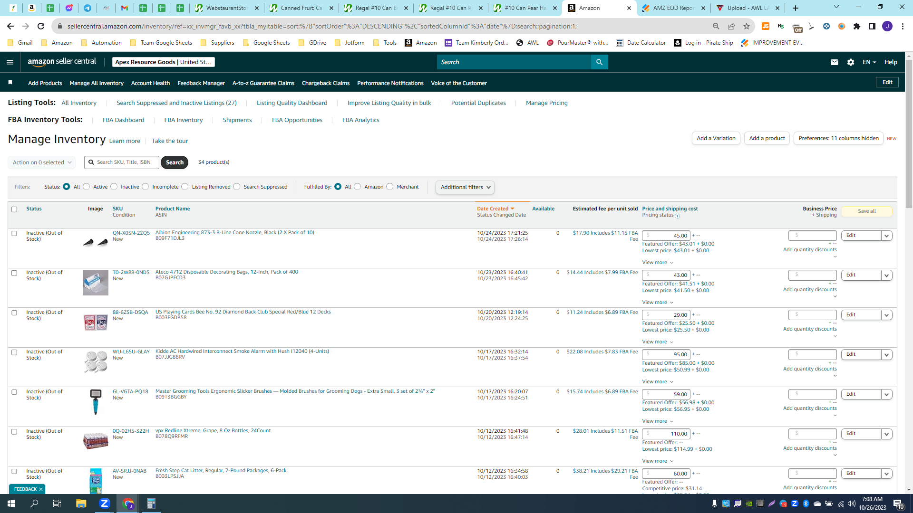
Task: Filter Fulfilled By to Merchant
Action: click(390, 187)
